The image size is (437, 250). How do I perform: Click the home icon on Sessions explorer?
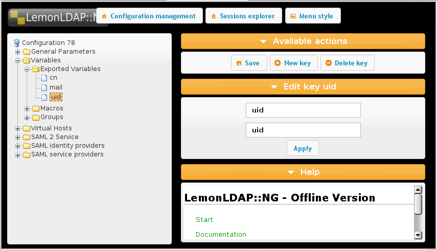[214, 16]
